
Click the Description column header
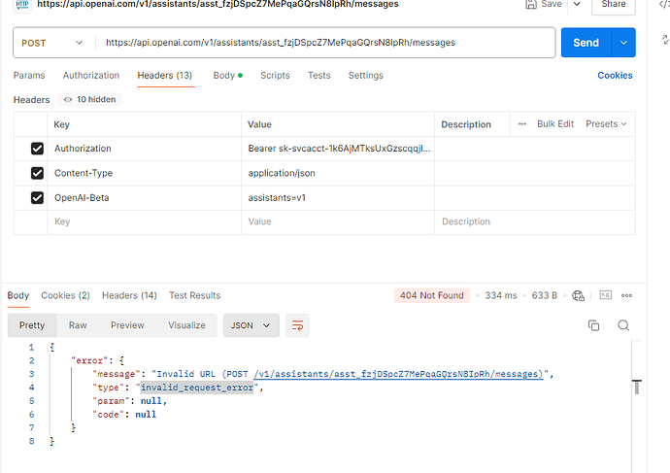click(466, 124)
